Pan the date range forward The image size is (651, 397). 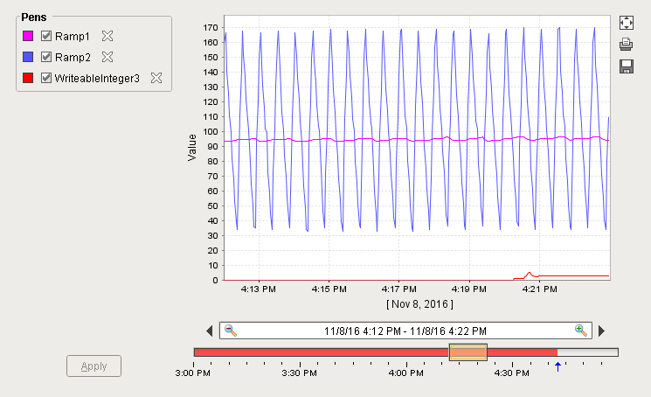[x=601, y=331]
